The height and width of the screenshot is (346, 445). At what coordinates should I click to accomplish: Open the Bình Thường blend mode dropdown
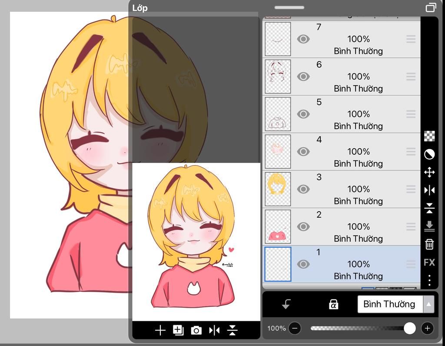[389, 304]
